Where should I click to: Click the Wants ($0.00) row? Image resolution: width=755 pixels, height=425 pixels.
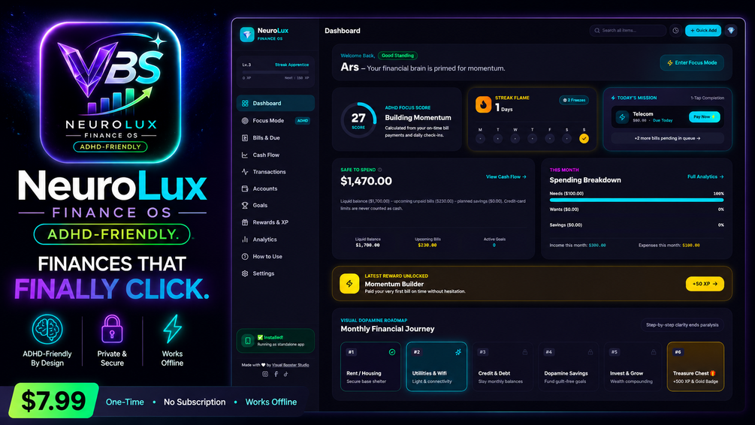click(x=636, y=209)
